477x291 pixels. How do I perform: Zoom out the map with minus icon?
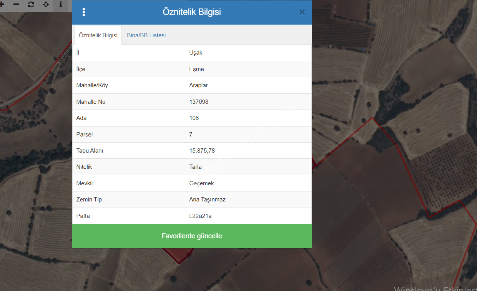(x=16, y=5)
